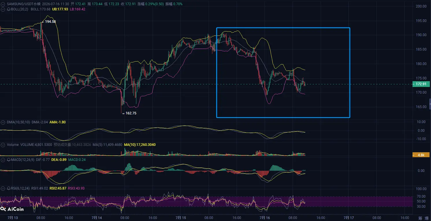Viewport: 431px width, 221px height.
Task: Collapse the Volume indicator panel
Action: [x=3, y=144]
